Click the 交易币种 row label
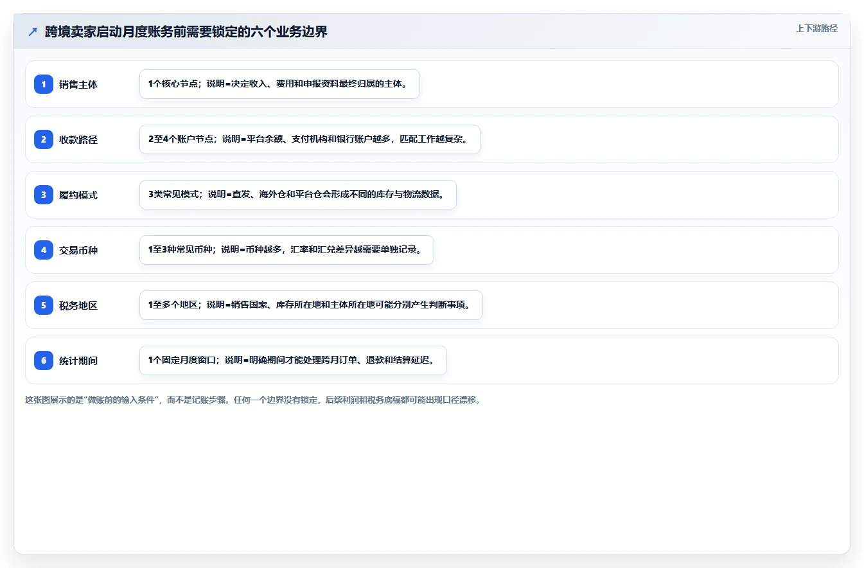864x568 pixels. pos(78,250)
